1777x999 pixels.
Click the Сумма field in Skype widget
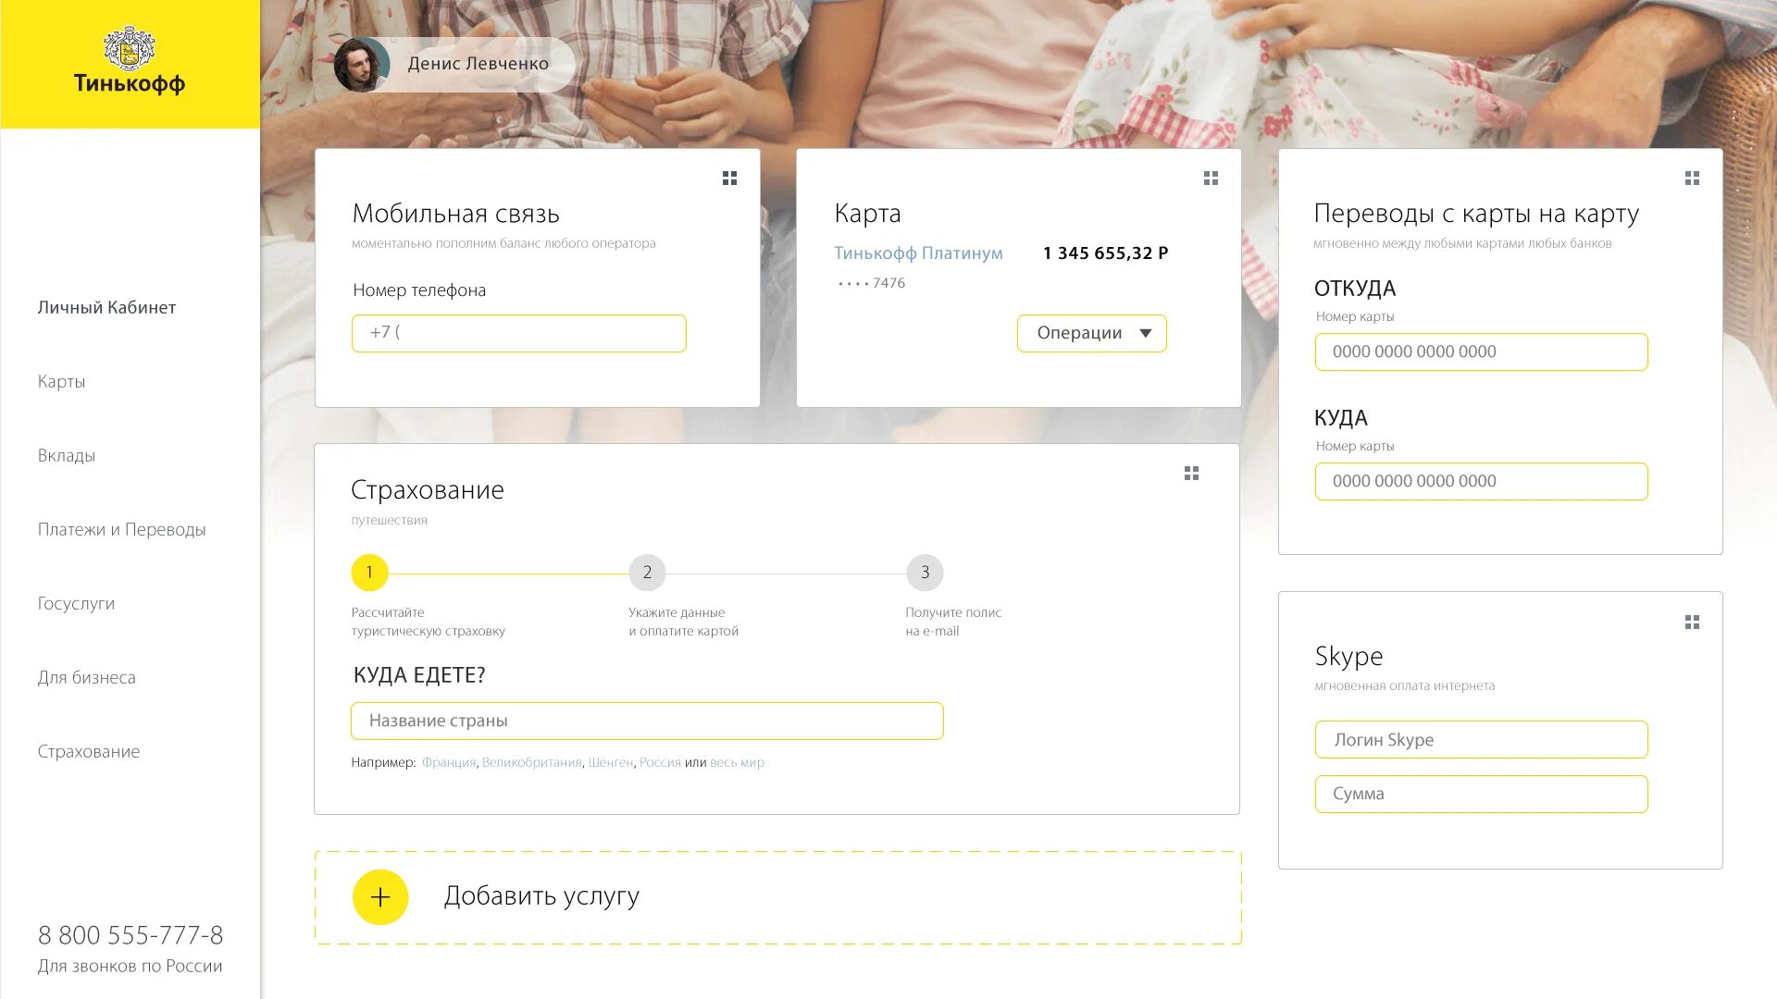[x=1482, y=794]
